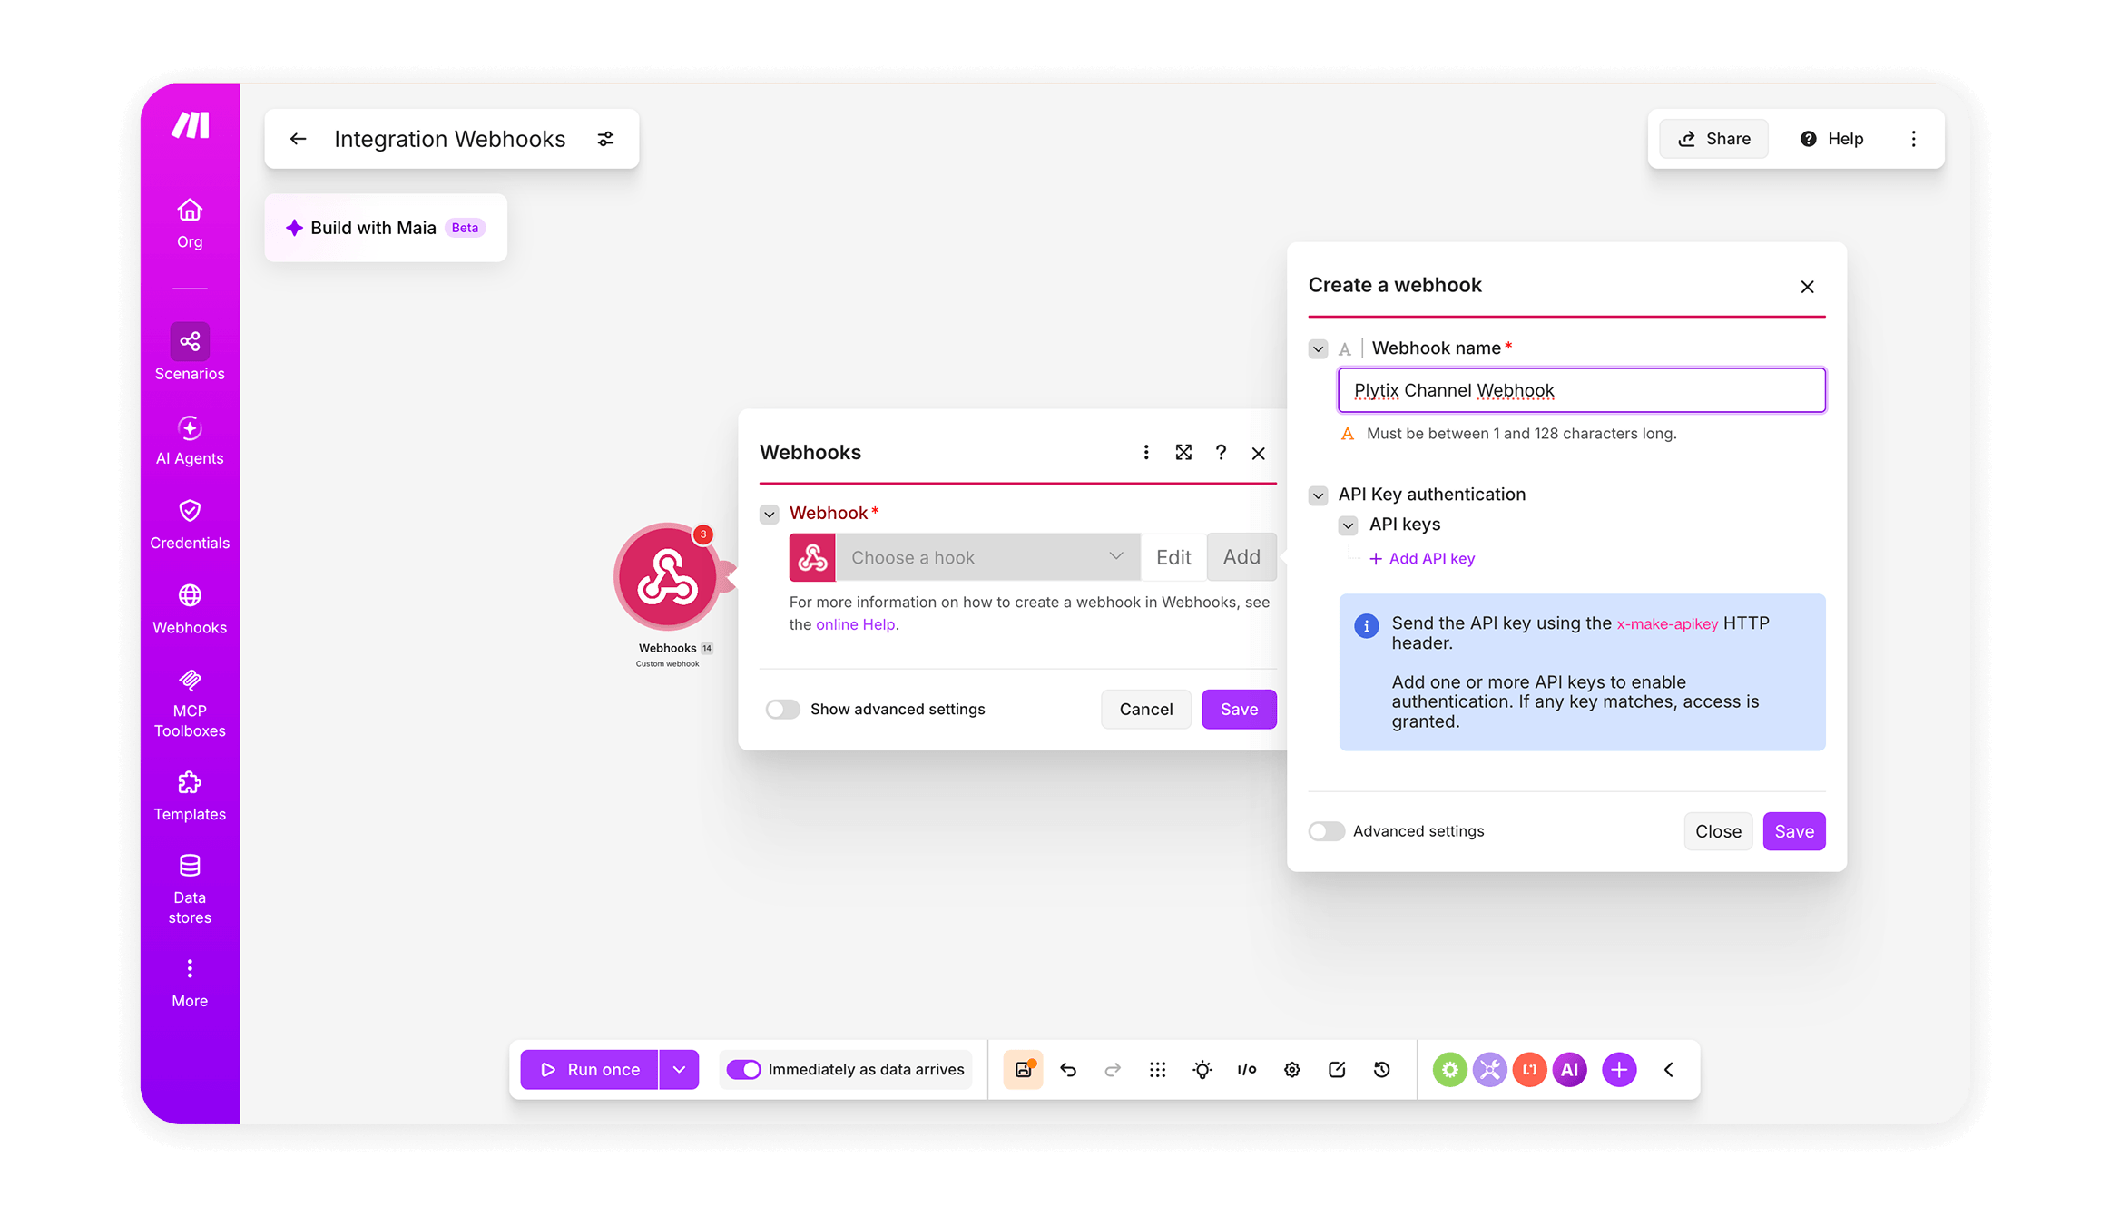Click Run once button

tap(590, 1069)
